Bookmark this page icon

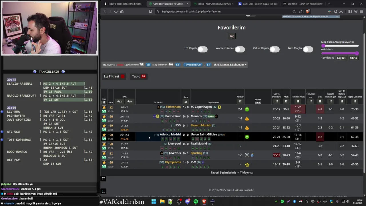(x=150, y=11)
